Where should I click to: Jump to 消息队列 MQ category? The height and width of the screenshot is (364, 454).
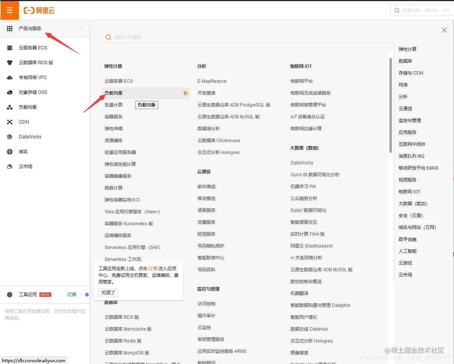pos(411,156)
